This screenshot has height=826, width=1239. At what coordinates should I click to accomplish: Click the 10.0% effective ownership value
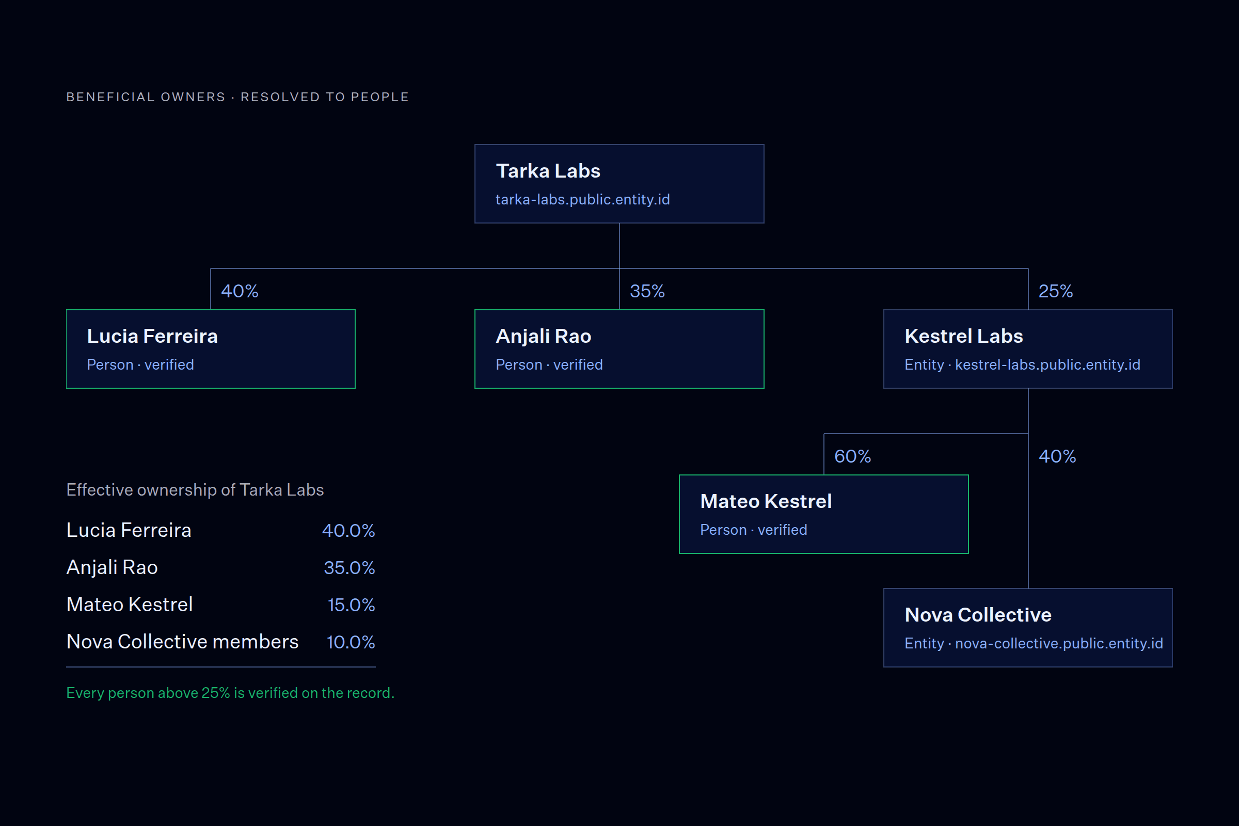pyautogui.click(x=351, y=642)
